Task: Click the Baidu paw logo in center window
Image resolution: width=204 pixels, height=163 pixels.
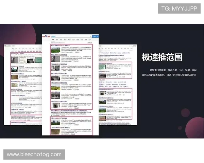Action: click(x=46, y=36)
